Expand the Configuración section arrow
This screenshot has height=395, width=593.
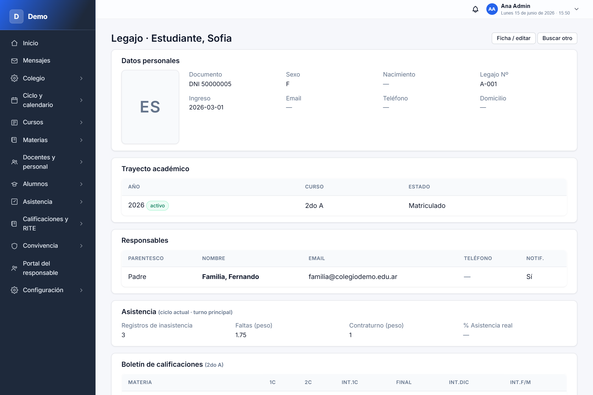click(81, 290)
